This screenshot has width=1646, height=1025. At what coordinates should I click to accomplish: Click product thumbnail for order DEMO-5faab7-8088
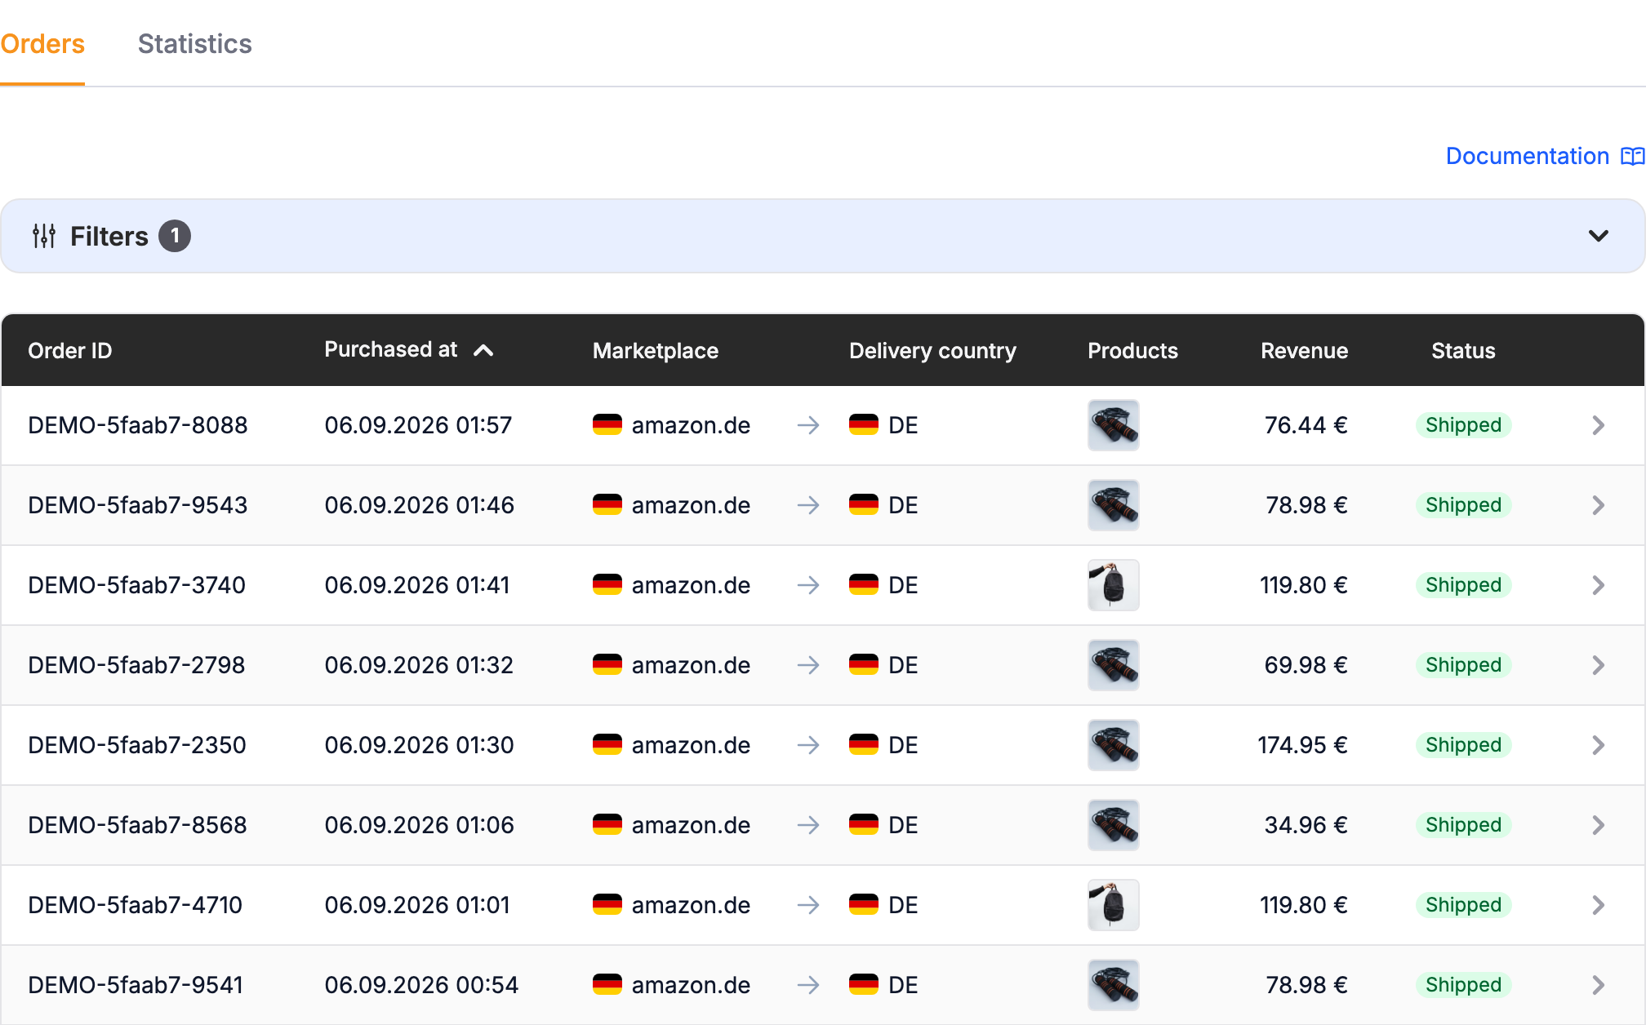(1114, 425)
